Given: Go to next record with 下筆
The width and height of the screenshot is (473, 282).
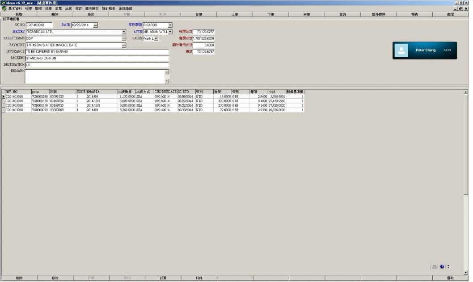Looking at the screenshot, I should (x=270, y=14).
